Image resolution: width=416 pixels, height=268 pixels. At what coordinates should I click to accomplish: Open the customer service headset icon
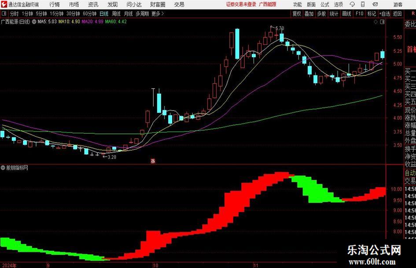(x=352, y=4)
